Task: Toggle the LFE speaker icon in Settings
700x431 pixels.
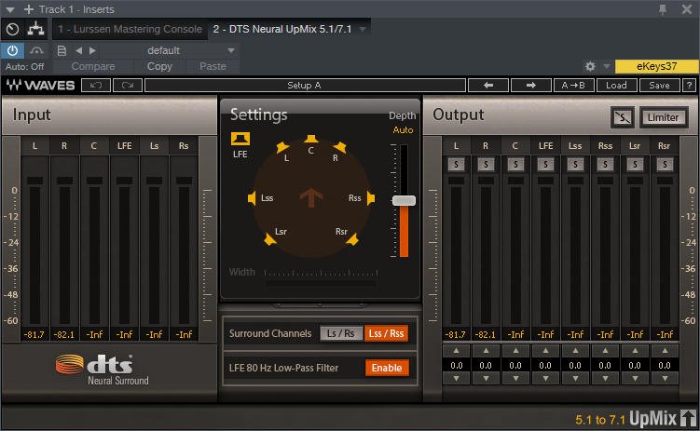Action: point(240,139)
